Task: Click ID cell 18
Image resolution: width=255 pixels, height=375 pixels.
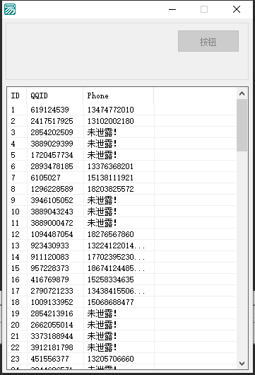Action: coord(16,302)
